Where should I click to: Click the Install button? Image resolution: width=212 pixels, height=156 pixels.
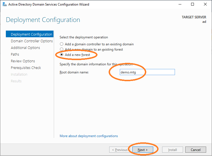coord(172,150)
